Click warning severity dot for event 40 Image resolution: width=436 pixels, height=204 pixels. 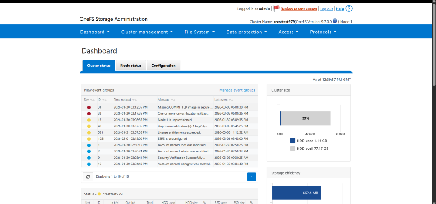coord(89,126)
